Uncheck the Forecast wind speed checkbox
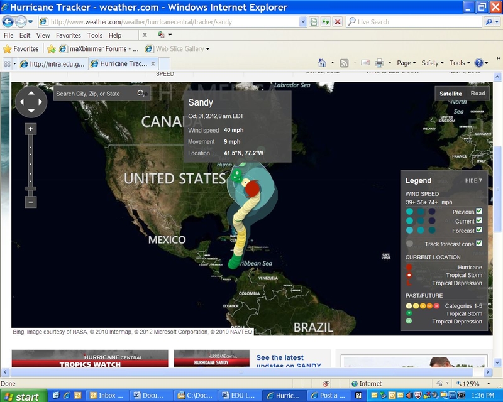The height and width of the screenshot is (402, 503). (479, 229)
